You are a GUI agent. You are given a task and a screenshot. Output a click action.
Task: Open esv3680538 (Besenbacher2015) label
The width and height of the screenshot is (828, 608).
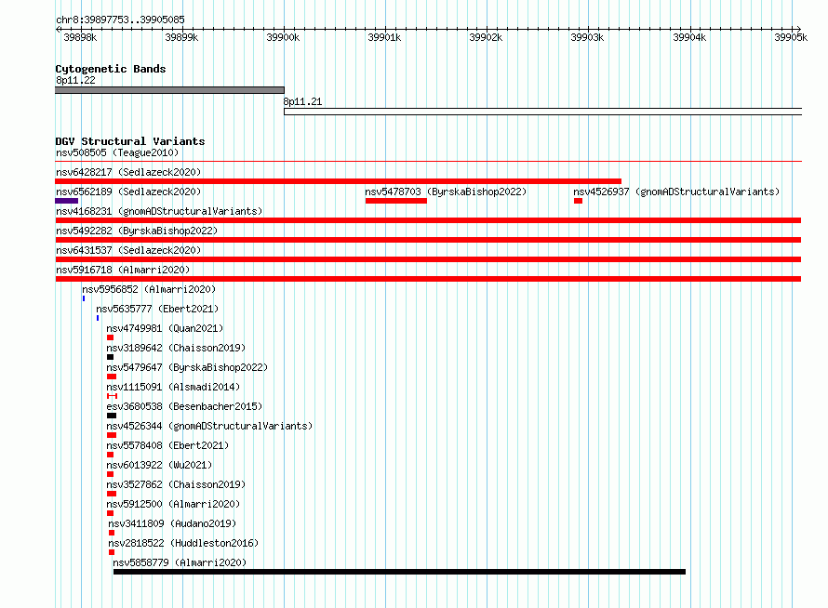184,406
